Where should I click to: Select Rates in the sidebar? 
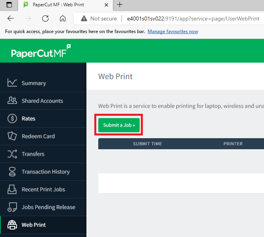point(28,119)
